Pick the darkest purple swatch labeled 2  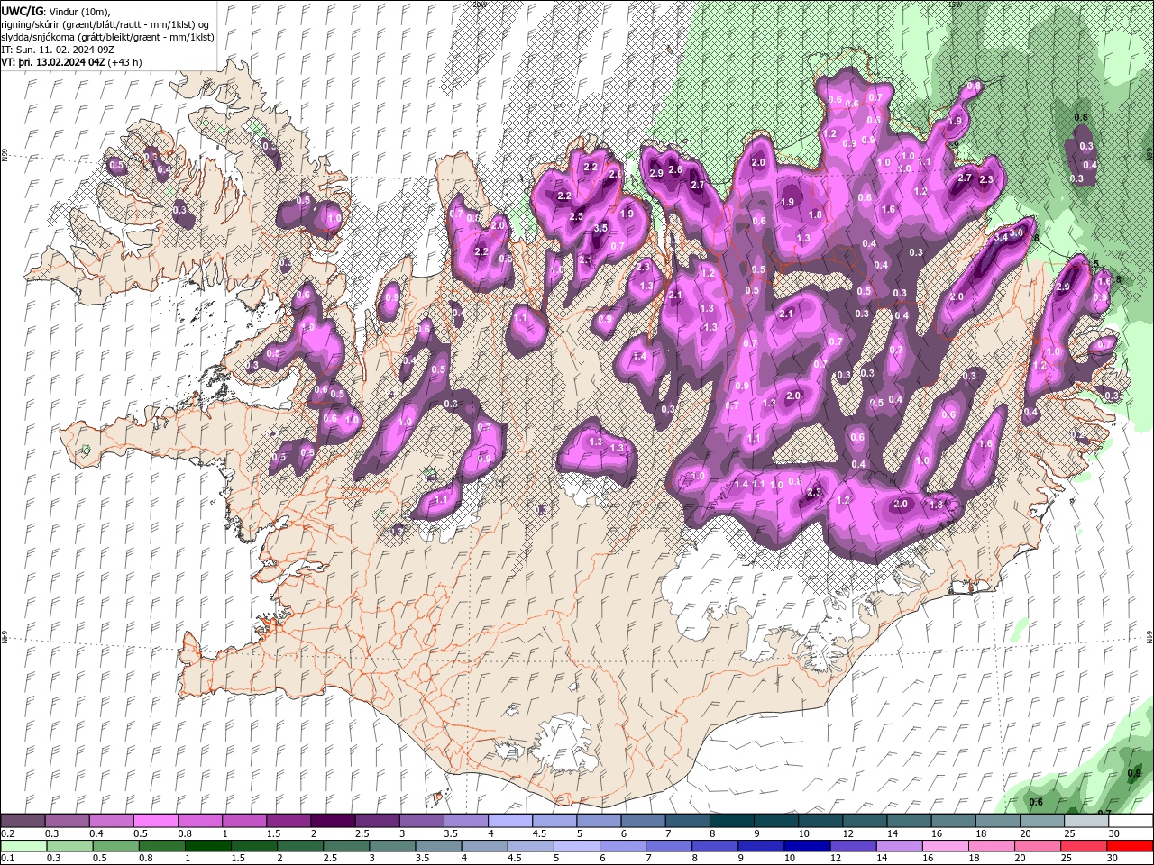[332, 821]
